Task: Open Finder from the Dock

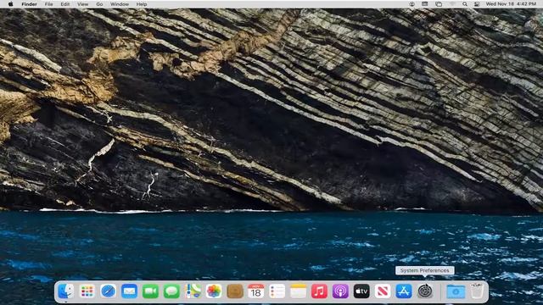Action: coord(66,291)
